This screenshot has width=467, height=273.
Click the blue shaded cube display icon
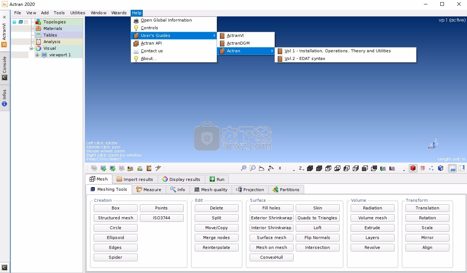(x=441, y=168)
